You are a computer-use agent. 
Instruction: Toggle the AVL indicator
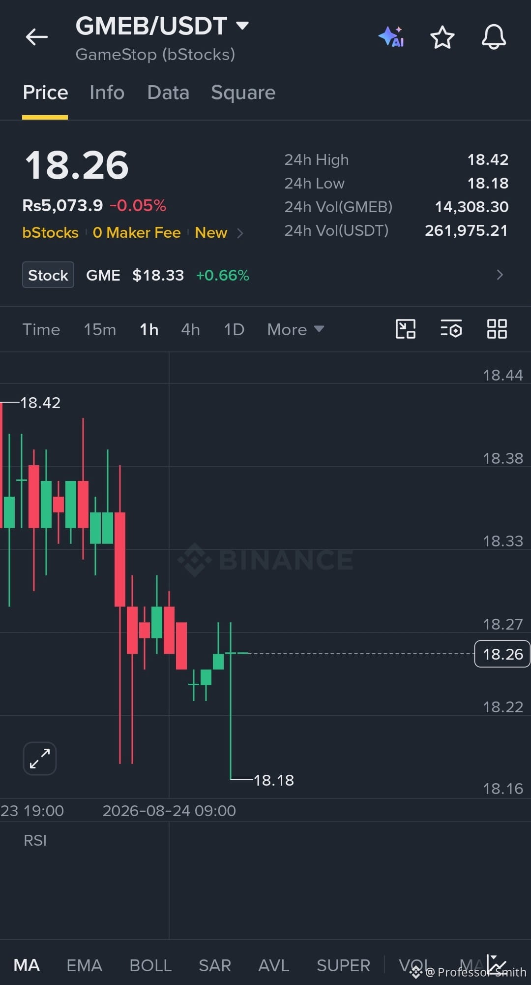[x=273, y=965]
